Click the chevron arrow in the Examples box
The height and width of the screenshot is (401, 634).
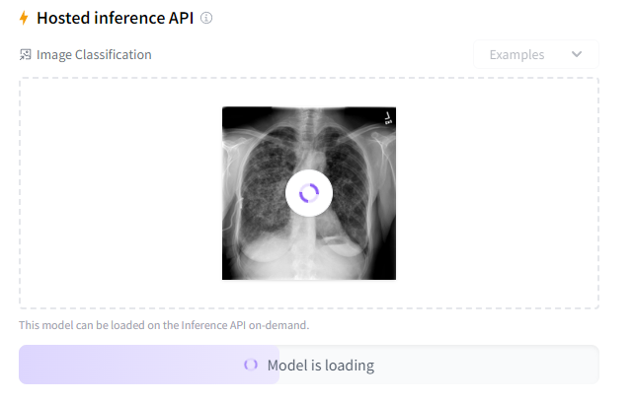(577, 54)
